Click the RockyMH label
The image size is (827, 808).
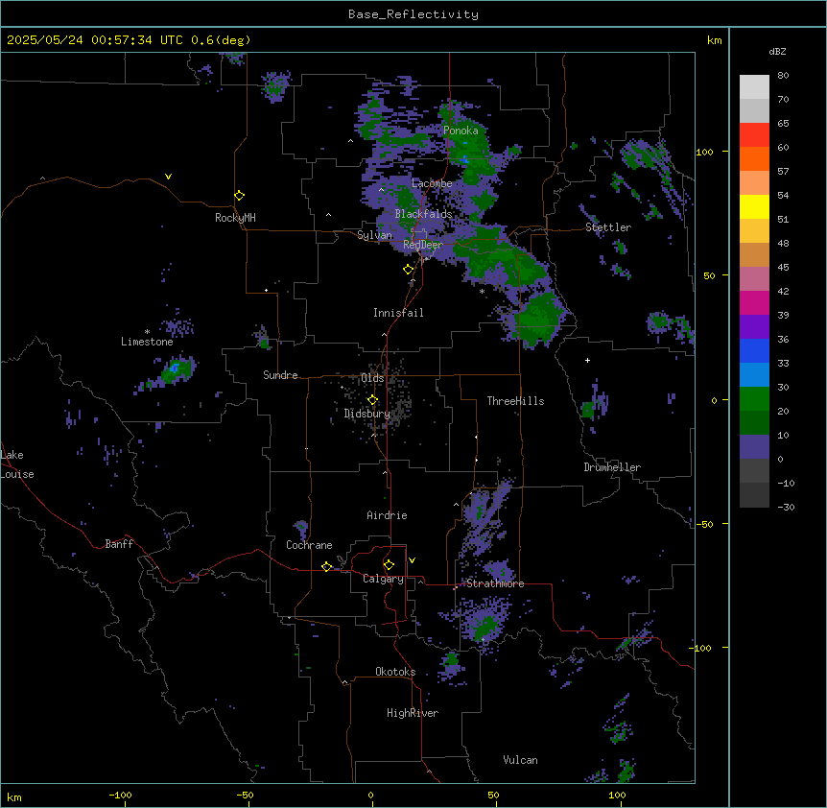[x=235, y=218]
